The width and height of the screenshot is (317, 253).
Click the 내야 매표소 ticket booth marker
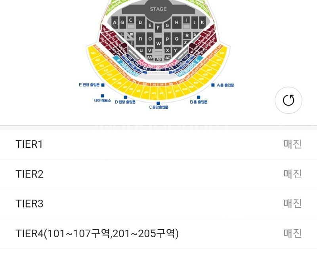pos(102,96)
